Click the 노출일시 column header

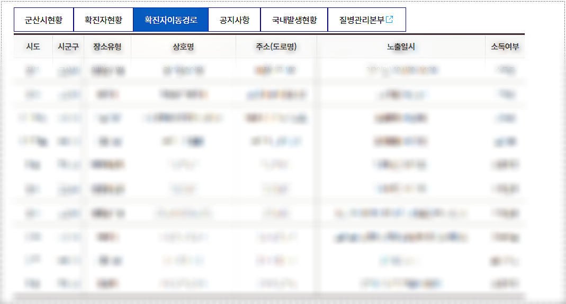point(401,47)
